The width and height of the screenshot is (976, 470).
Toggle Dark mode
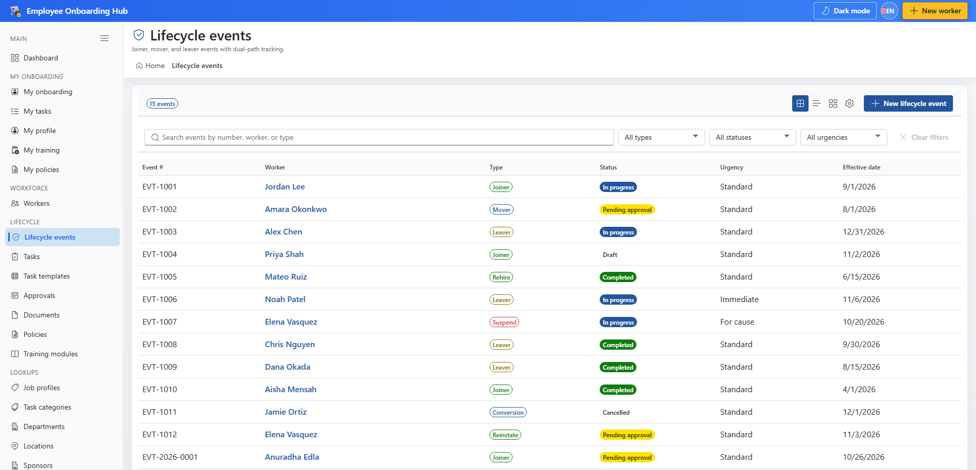pos(845,11)
